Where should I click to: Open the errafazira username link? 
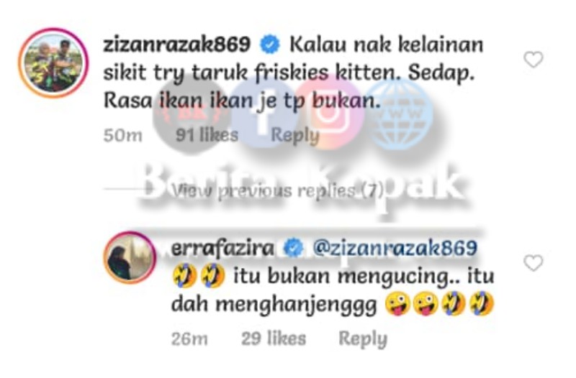[x=222, y=249]
